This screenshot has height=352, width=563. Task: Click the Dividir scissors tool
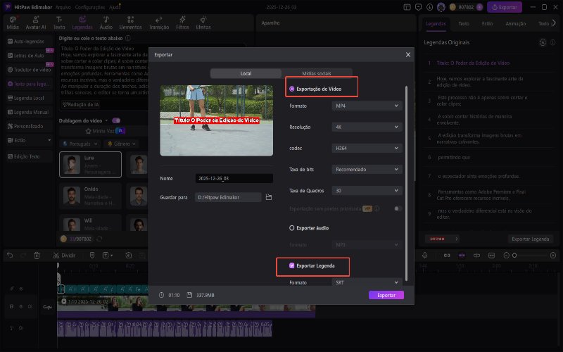click(x=64, y=256)
